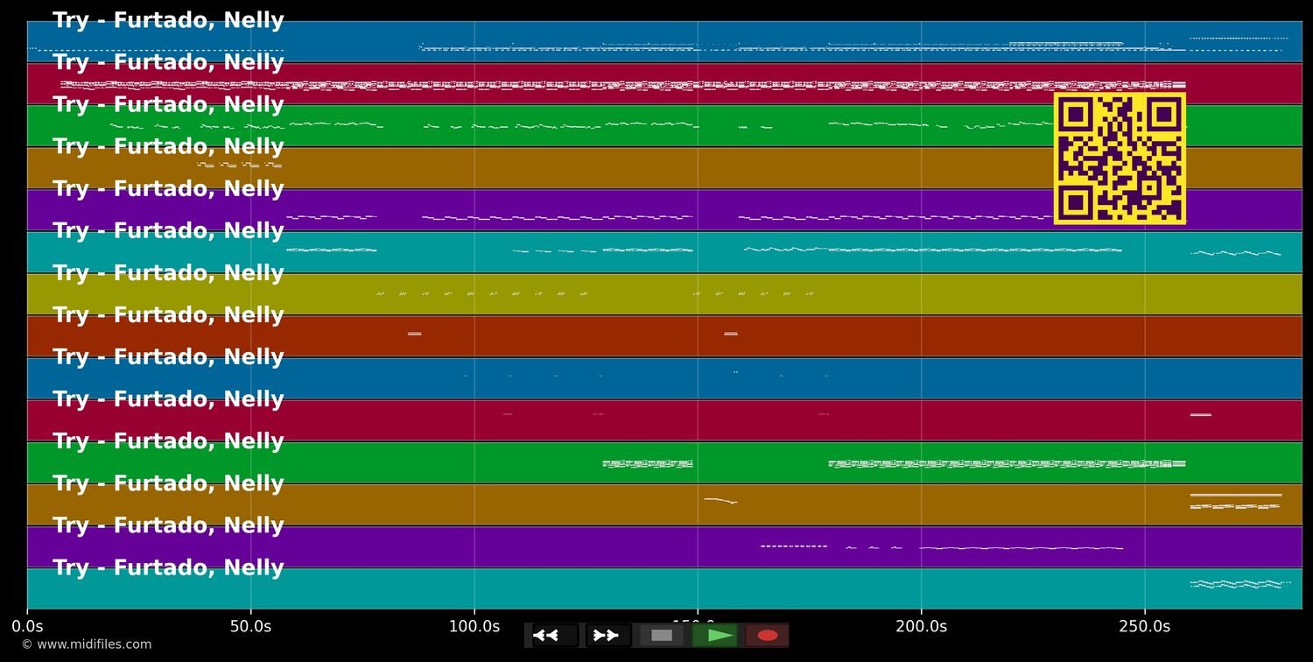Click the 100.0s time axis label
1313x662 pixels.
(474, 626)
